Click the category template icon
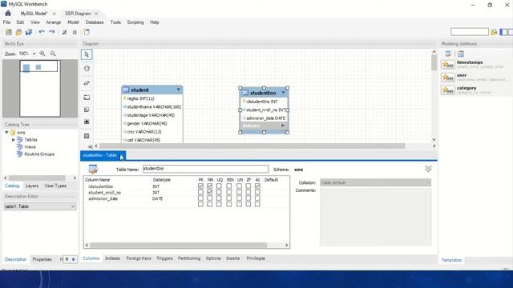 [448, 90]
